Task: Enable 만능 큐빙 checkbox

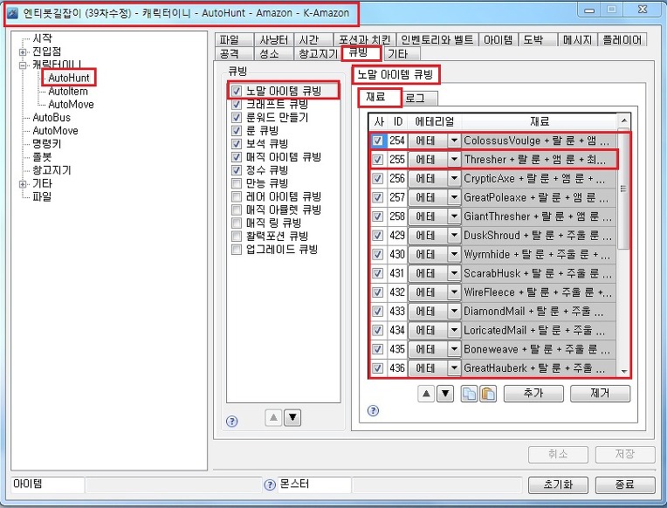Action: click(237, 183)
